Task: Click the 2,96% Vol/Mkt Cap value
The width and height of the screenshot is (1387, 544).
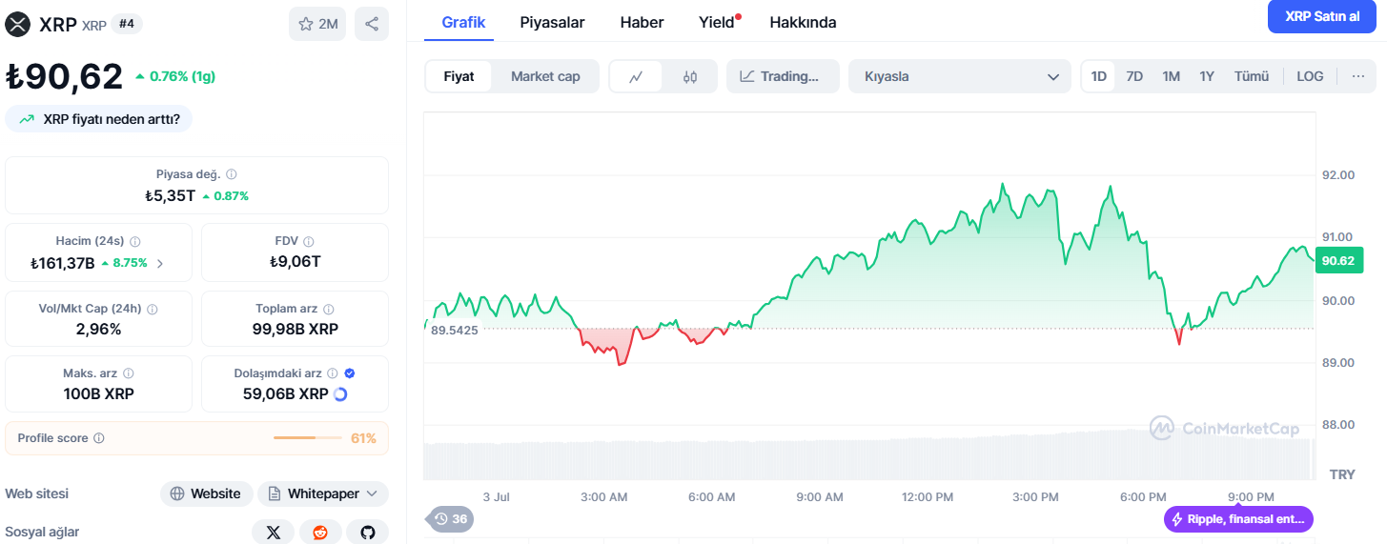Action: [98, 329]
